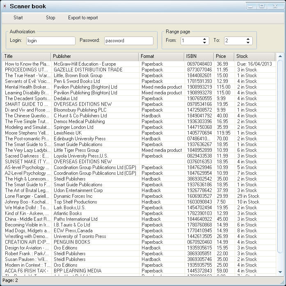The image size is (286, 286).
Task: Sort list by Publisher column header
Action: click(x=94, y=56)
